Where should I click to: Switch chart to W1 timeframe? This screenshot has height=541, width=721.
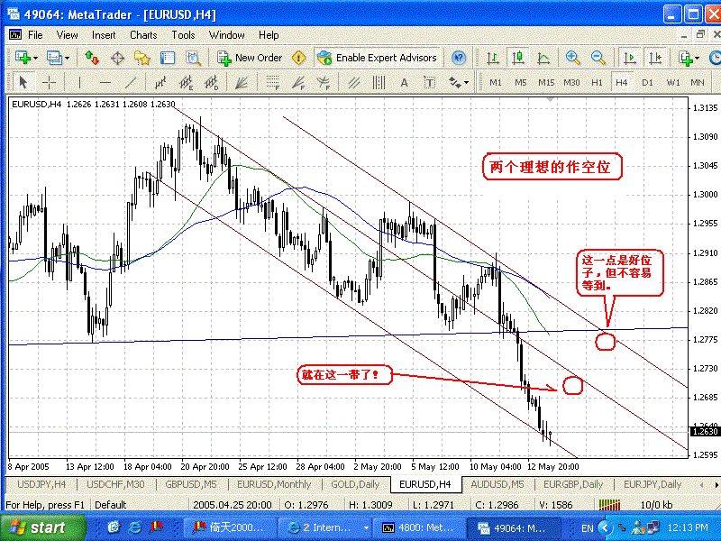tap(672, 83)
